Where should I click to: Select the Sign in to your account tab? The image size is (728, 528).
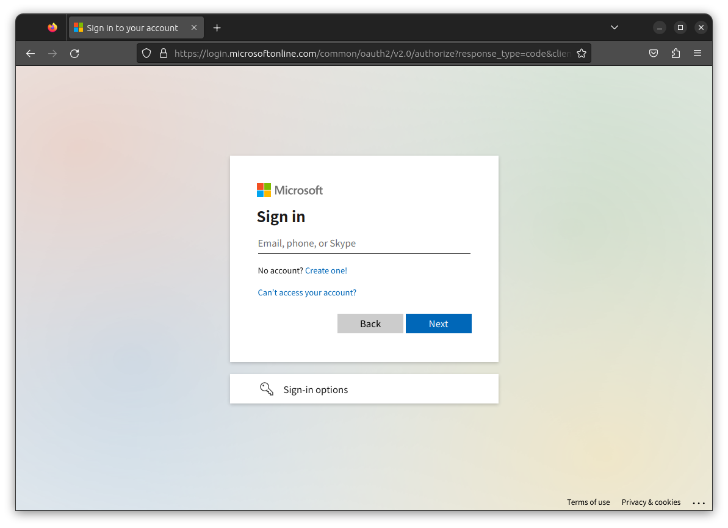click(131, 27)
